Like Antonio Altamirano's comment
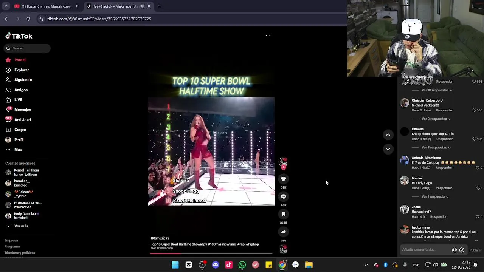The width and height of the screenshot is (484, 272). pyautogui.click(x=478, y=168)
